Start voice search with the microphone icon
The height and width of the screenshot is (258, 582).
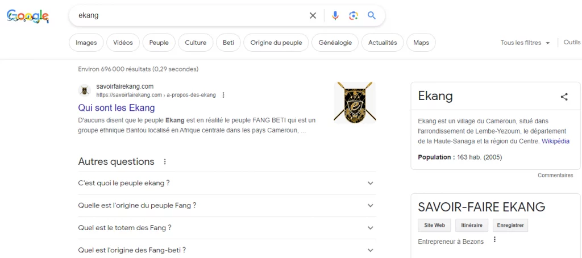[x=335, y=15]
